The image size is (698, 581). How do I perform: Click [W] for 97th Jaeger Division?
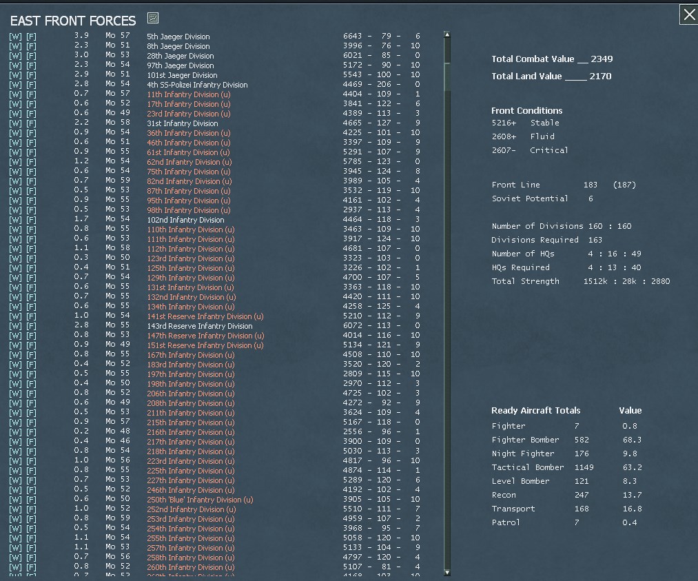[16, 65]
